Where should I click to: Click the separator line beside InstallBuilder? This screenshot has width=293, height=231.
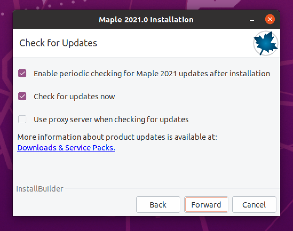[x=171, y=189]
